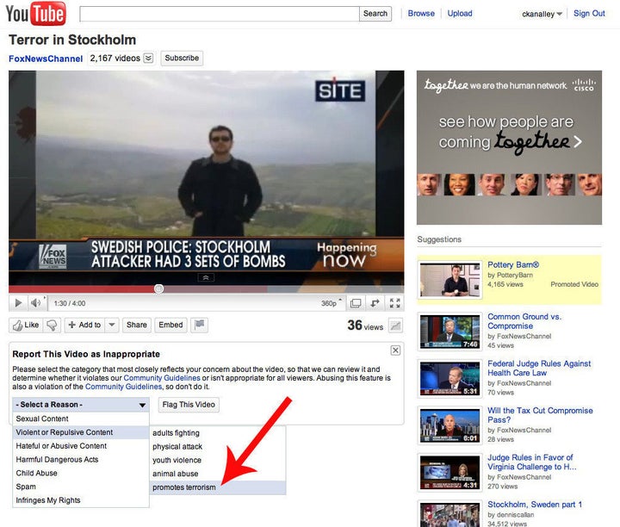Expand the video overlay chevron arrow
Screen dimensions: 620x527
[206, 277]
